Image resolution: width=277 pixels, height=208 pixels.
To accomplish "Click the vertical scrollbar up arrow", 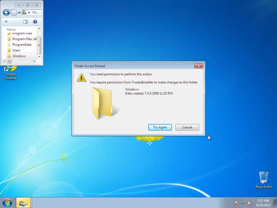I will (39, 28).
